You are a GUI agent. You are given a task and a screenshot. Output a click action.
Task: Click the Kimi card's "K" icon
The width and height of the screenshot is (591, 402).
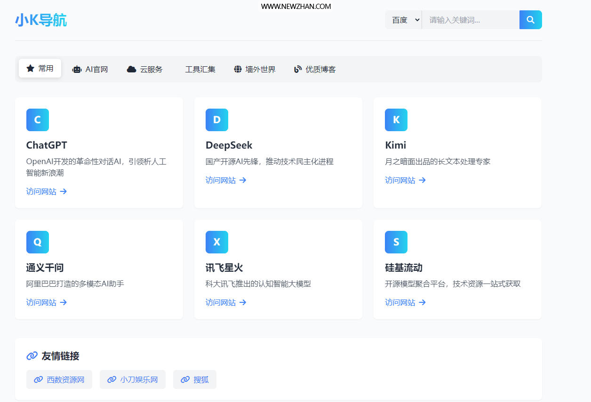click(x=396, y=120)
